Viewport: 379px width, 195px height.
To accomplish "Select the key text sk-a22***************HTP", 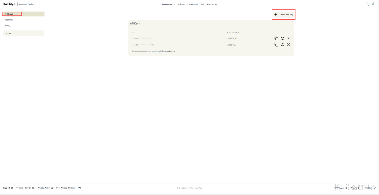I will (x=143, y=44).
